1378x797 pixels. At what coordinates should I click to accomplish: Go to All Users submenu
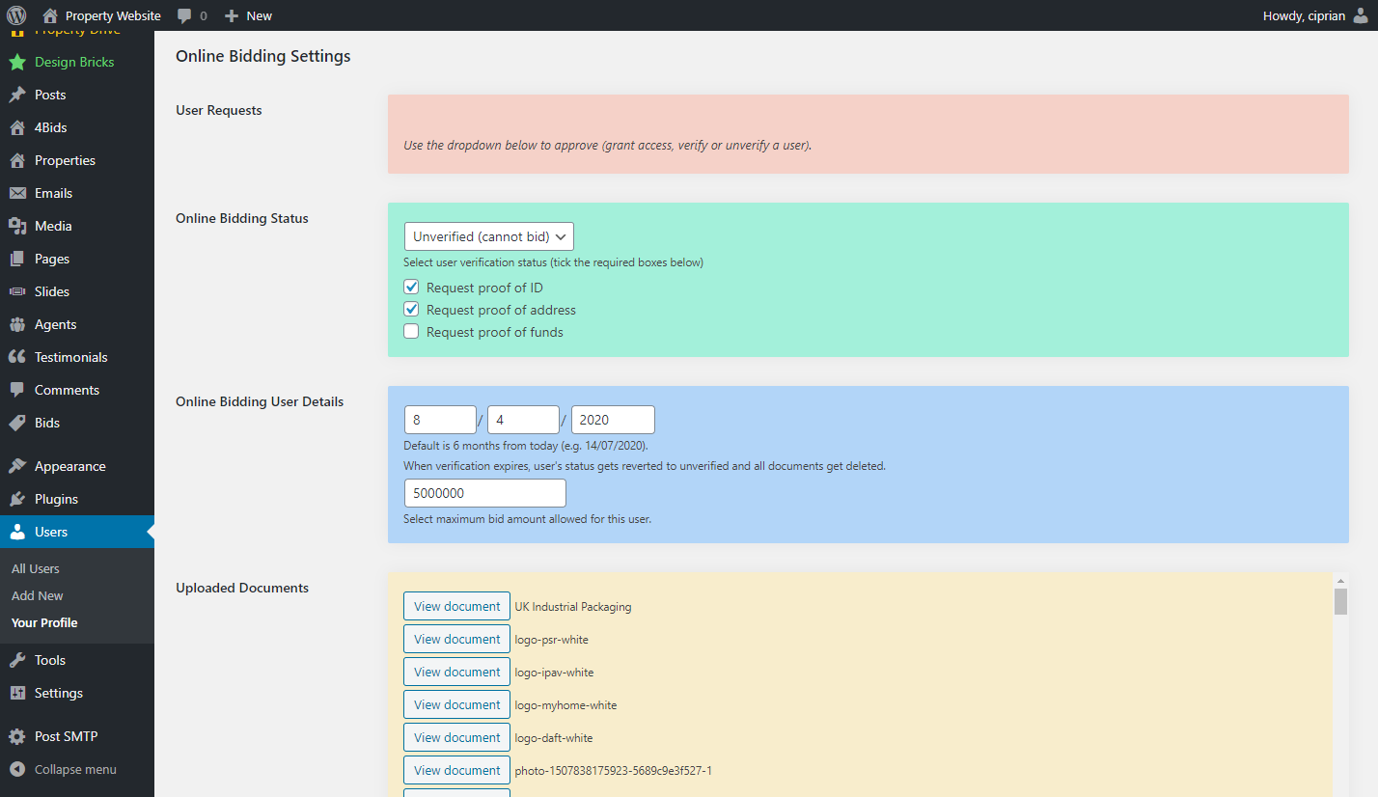click(36, 568)
